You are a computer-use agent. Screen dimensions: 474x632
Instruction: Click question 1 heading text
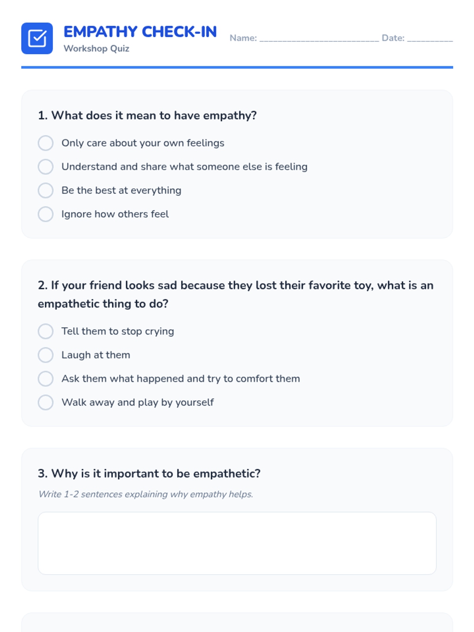coord(147,115)
